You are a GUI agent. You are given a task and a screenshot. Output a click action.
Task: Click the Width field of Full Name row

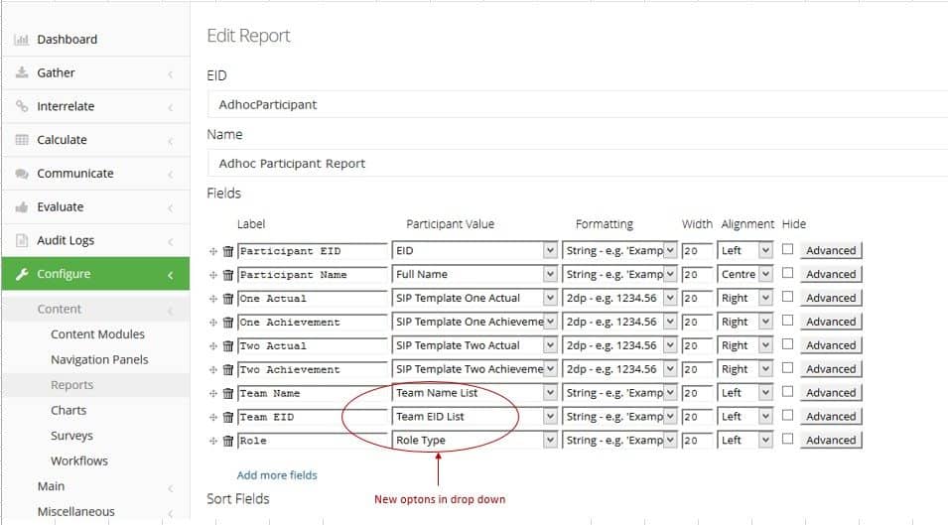click(697, 274)
